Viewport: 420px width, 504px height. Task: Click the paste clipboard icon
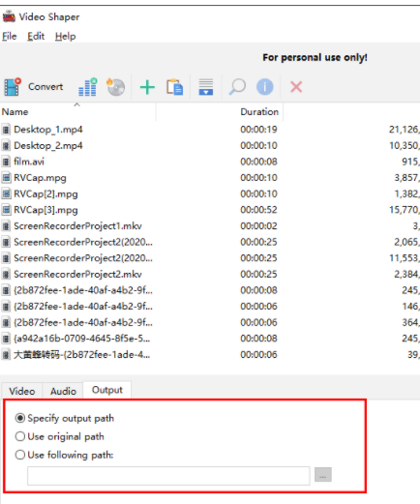pos(175,87)
